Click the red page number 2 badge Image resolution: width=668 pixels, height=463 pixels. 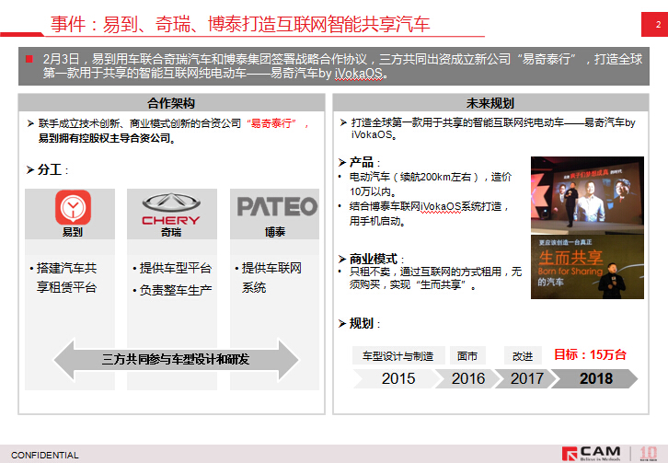click(655, 24)
